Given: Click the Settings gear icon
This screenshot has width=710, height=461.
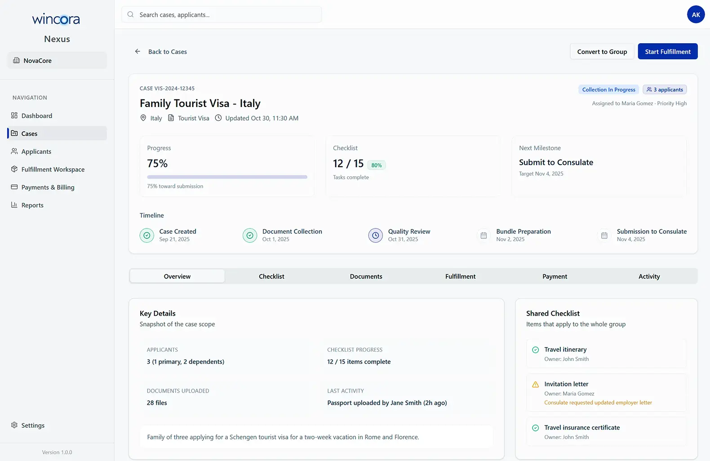Looking at the screenshot, I should tap(14, 425).
